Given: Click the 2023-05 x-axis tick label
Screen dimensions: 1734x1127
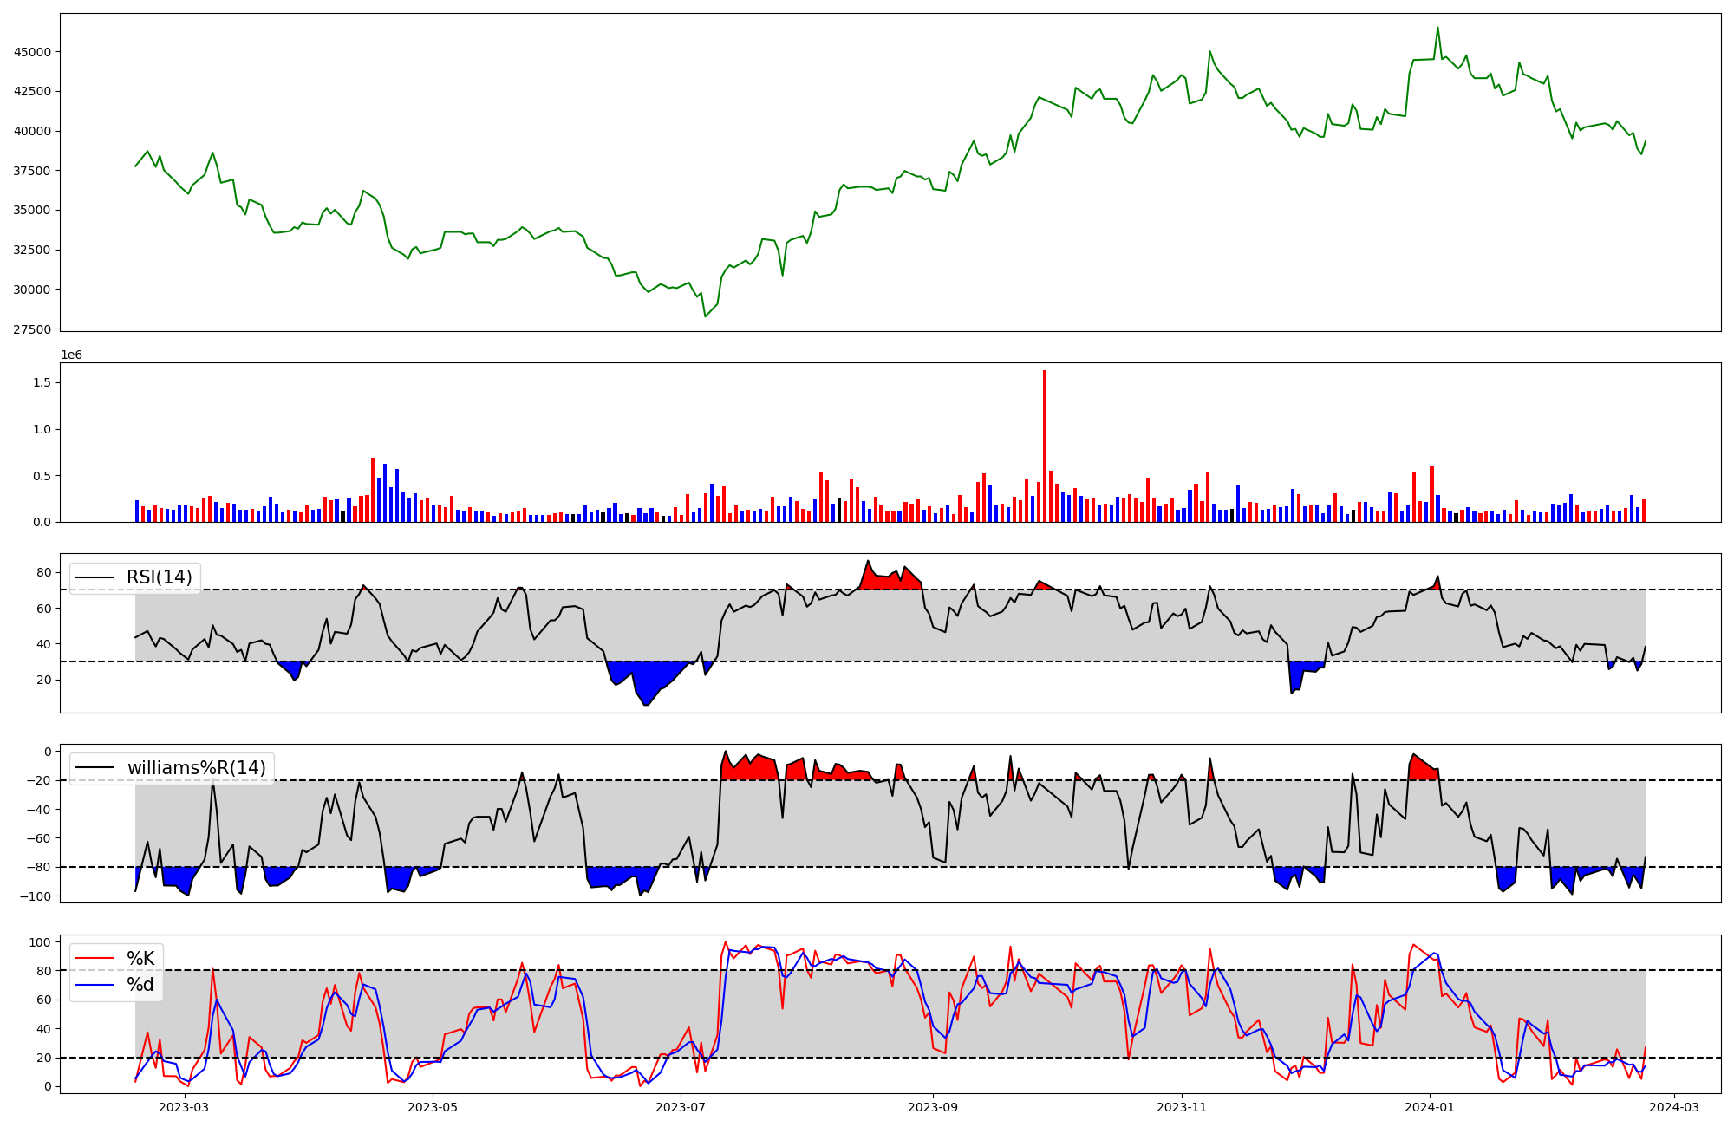Looking at the screenshot, I should [432, 1107].
